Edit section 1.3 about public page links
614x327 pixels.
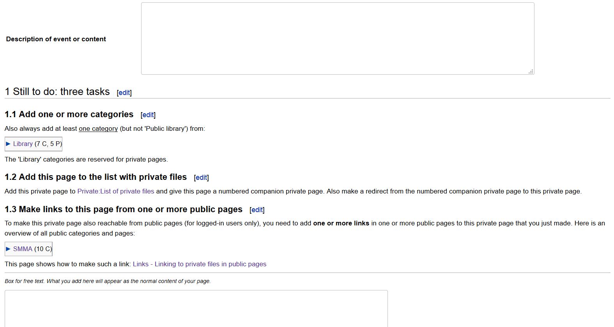pos(257,210)
